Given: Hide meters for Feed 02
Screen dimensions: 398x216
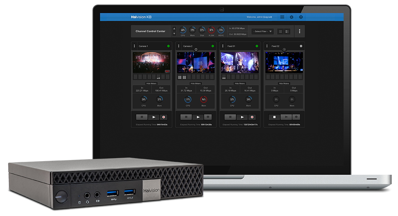Looking at the screenshot, I should click(284, 83).
